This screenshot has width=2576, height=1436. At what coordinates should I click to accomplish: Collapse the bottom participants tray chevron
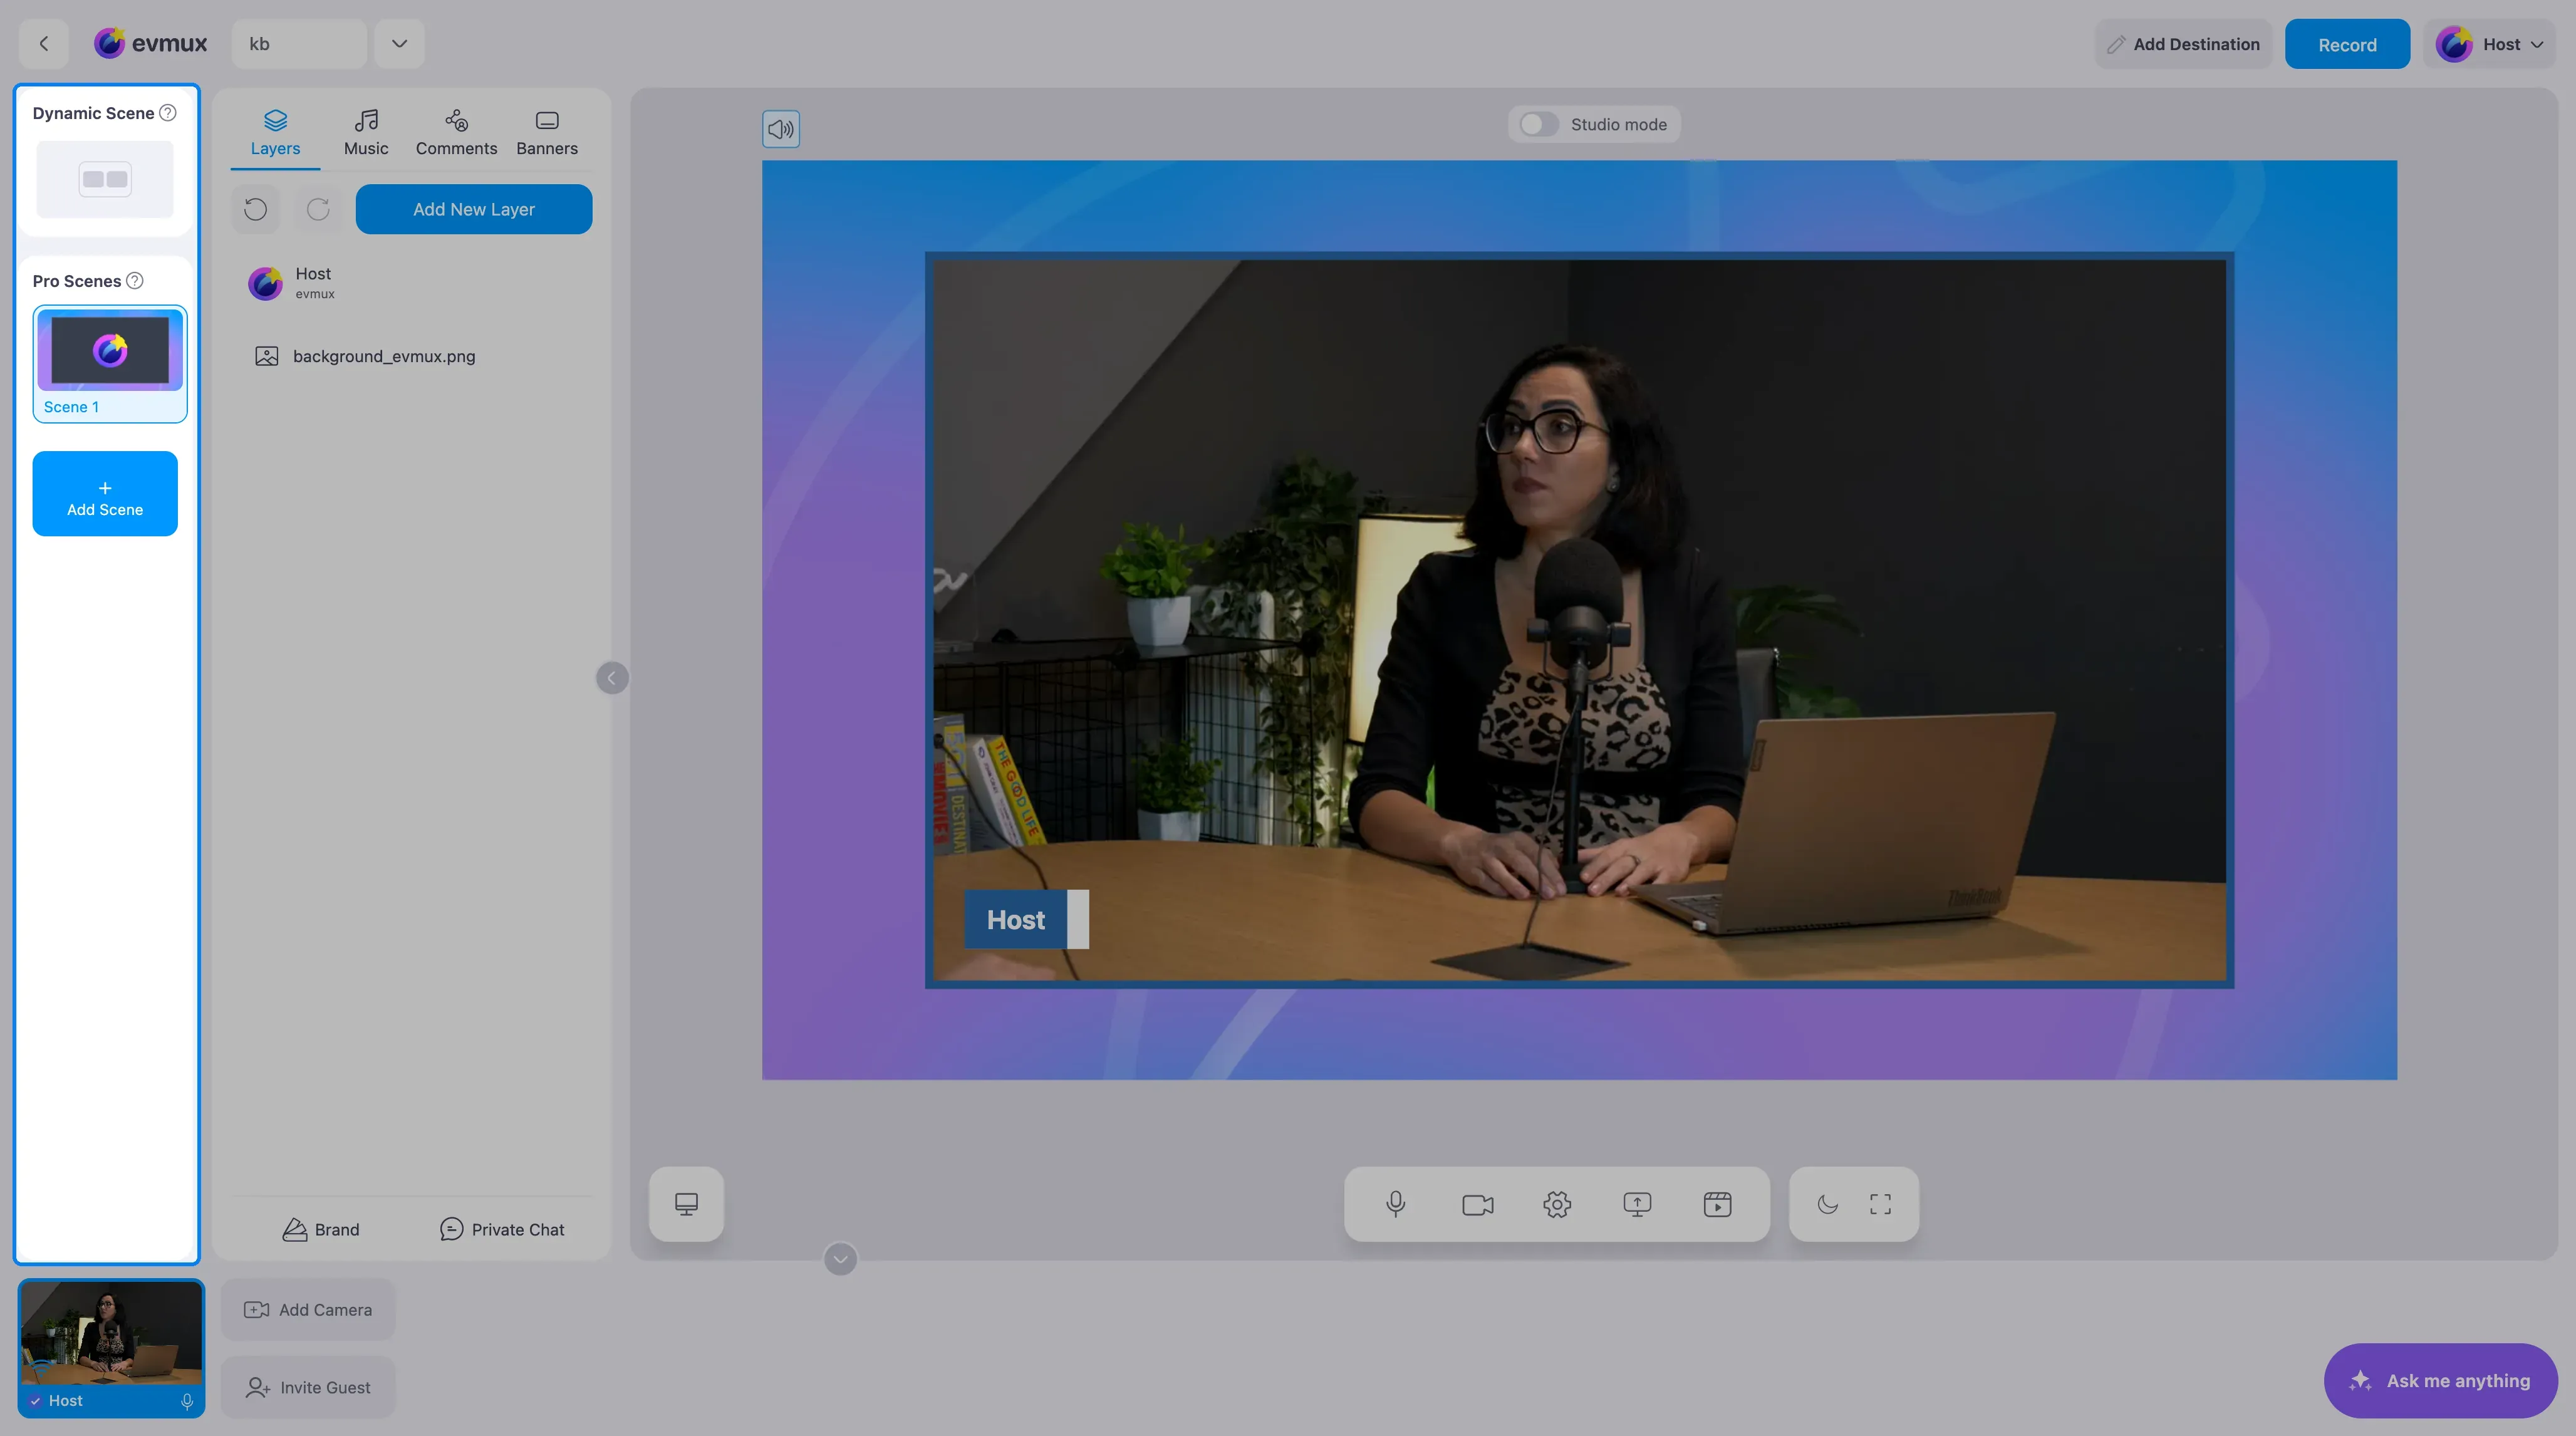[840, 1259]
